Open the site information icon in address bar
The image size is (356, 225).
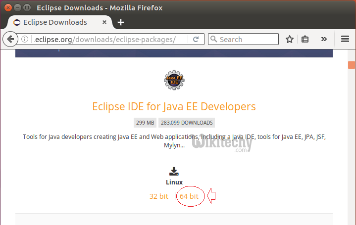(25, 40)
